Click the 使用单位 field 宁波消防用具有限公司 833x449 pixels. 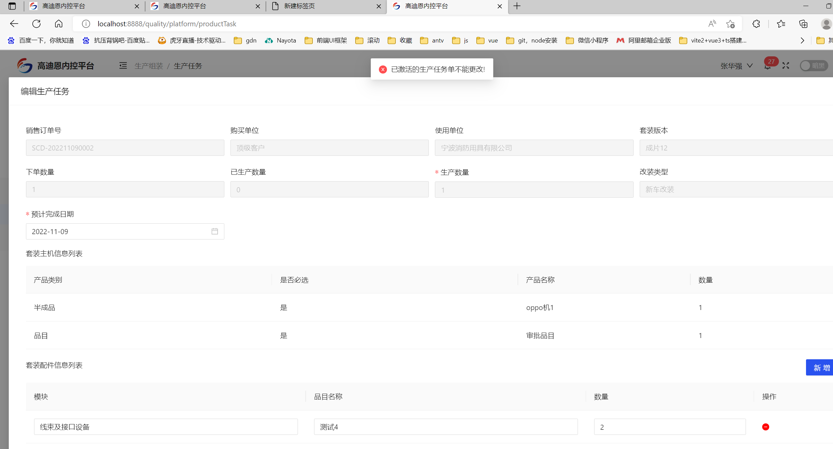pos(534,148)
